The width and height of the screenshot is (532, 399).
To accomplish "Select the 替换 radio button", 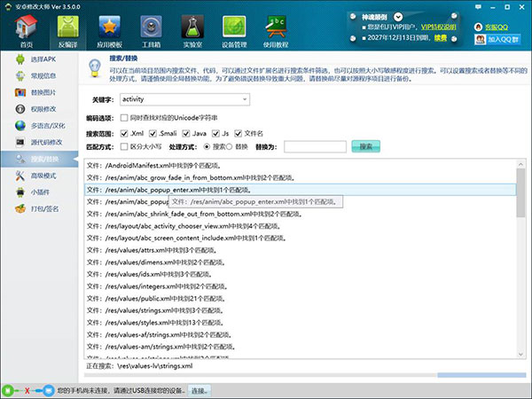I will coord(233,146).
